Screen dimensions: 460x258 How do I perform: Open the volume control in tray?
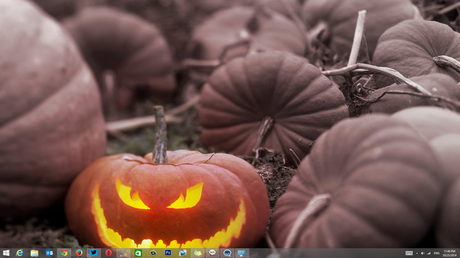pos(423,253)
